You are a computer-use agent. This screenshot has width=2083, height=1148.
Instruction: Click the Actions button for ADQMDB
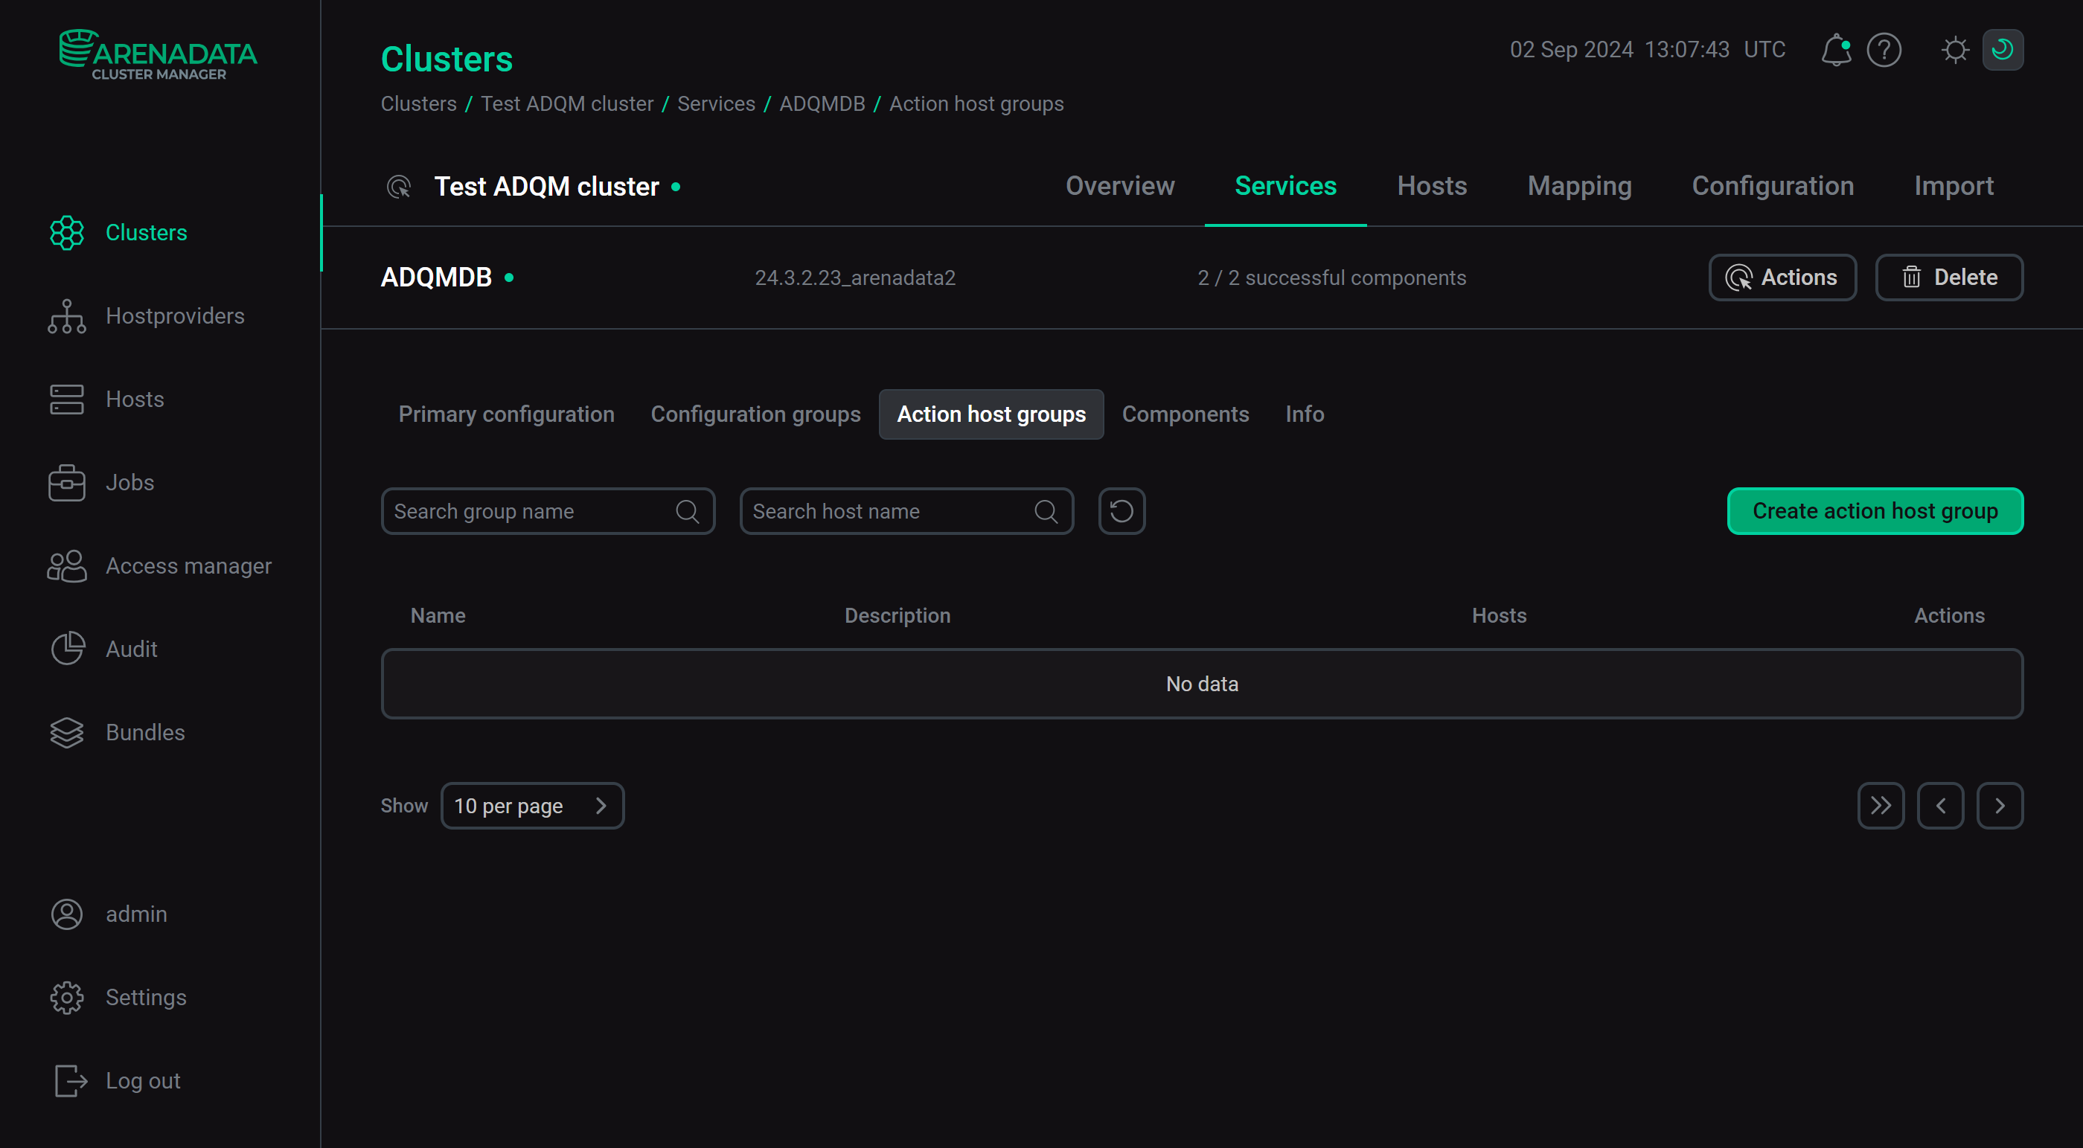click(x=1782, y=278)
